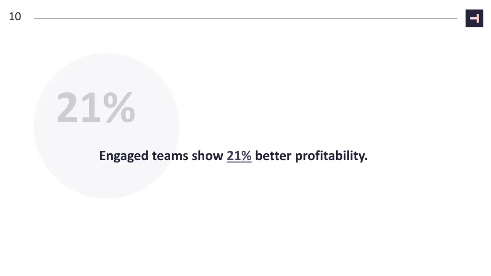Open the underlined 21% link
Image resolution: width=491 pixels, height=276 pixels.
coord(239,156)
